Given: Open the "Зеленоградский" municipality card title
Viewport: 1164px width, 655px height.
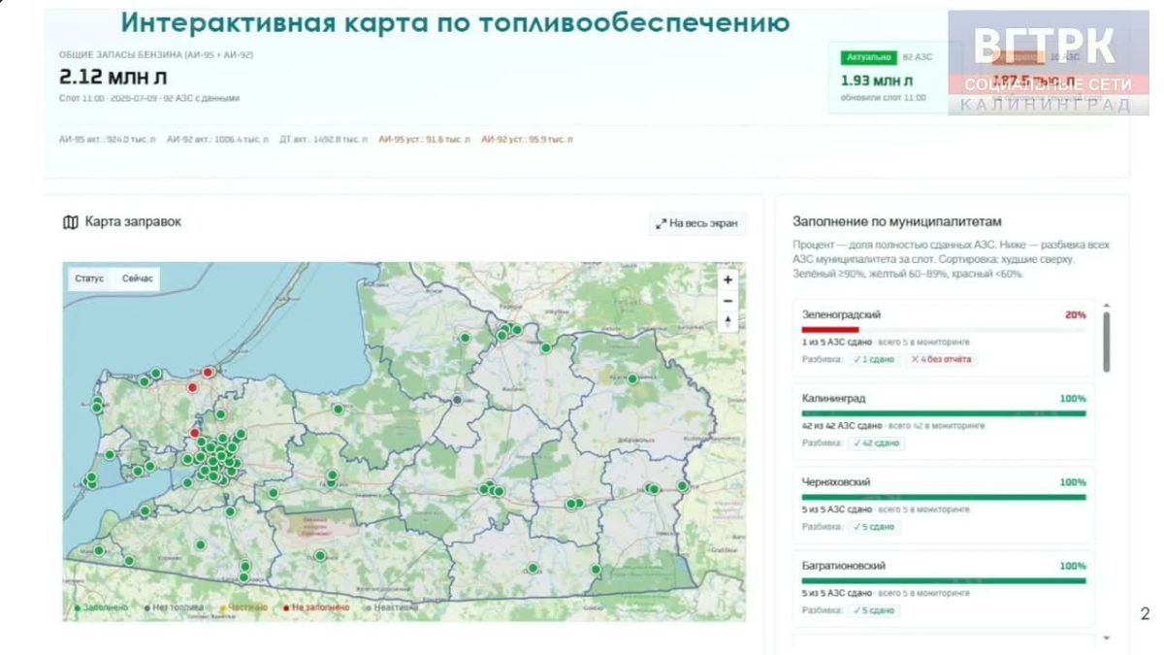Looking at the screenshot, I should pos(841,314).
